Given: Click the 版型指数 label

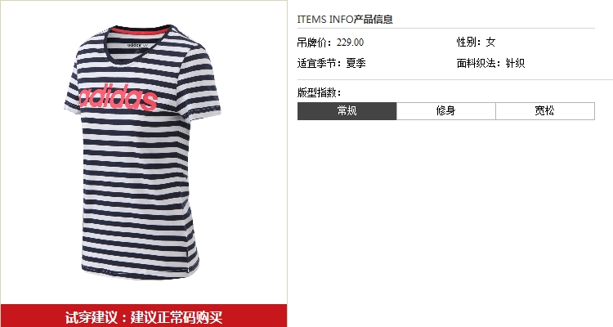Looking at the screenshot, I should coord(319,92).
